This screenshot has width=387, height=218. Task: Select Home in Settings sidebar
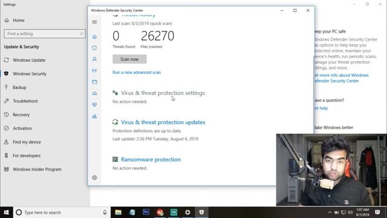point(19,20)
